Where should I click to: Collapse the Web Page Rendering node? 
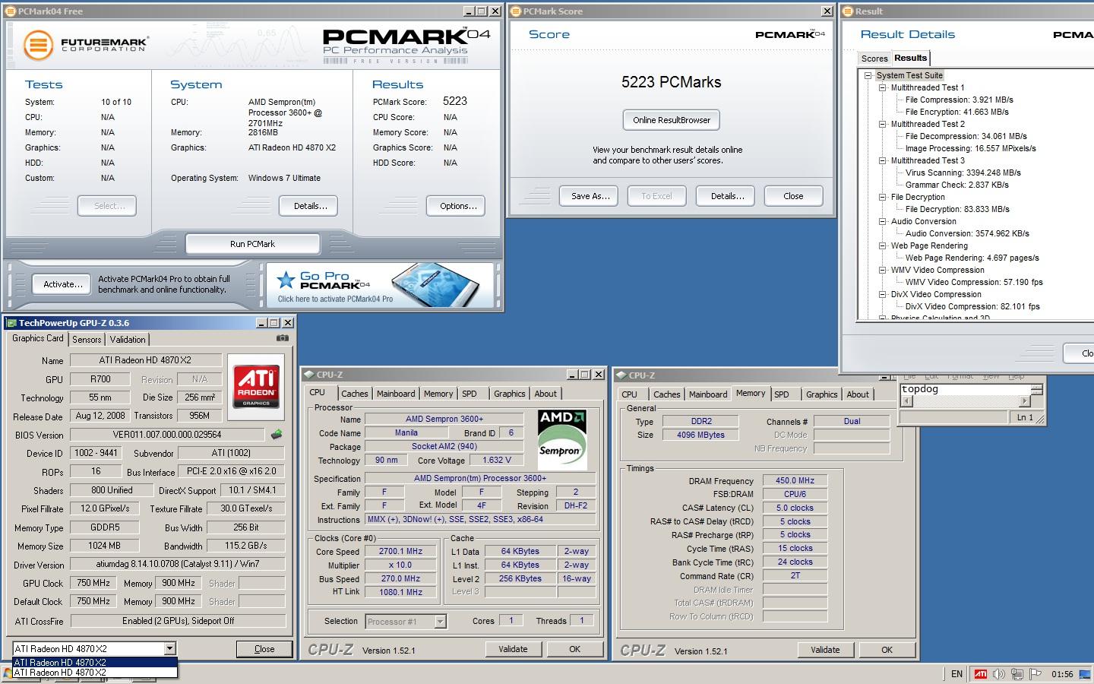883,245
